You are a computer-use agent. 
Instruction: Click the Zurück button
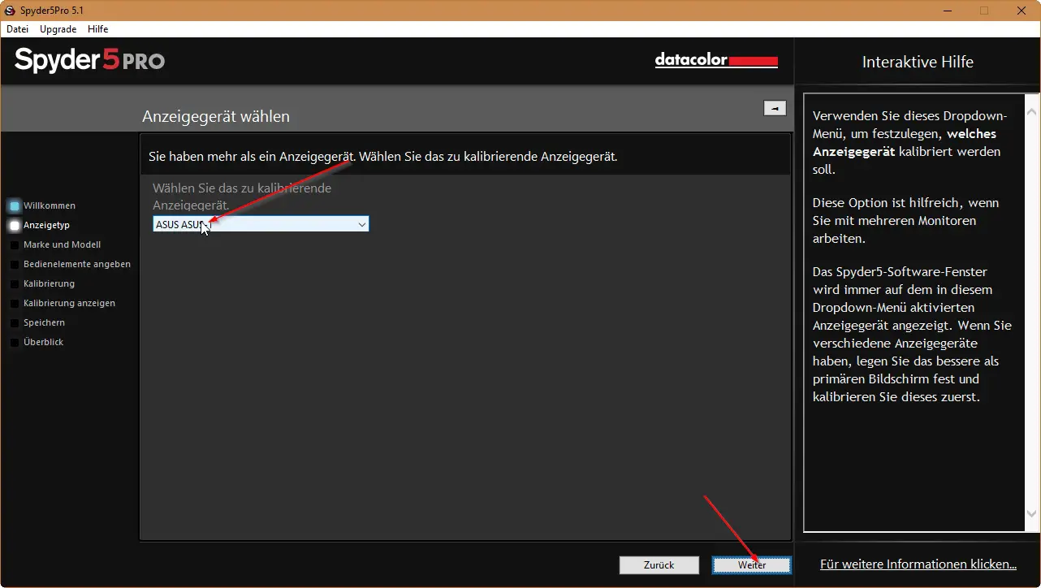click(x=659, y=565)
